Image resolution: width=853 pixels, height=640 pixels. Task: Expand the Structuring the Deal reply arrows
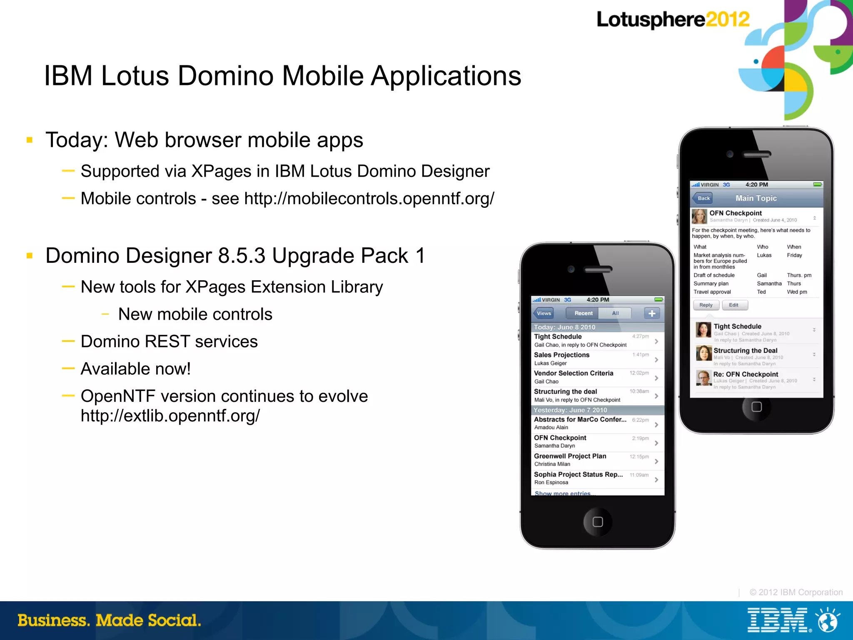(814, 354)
